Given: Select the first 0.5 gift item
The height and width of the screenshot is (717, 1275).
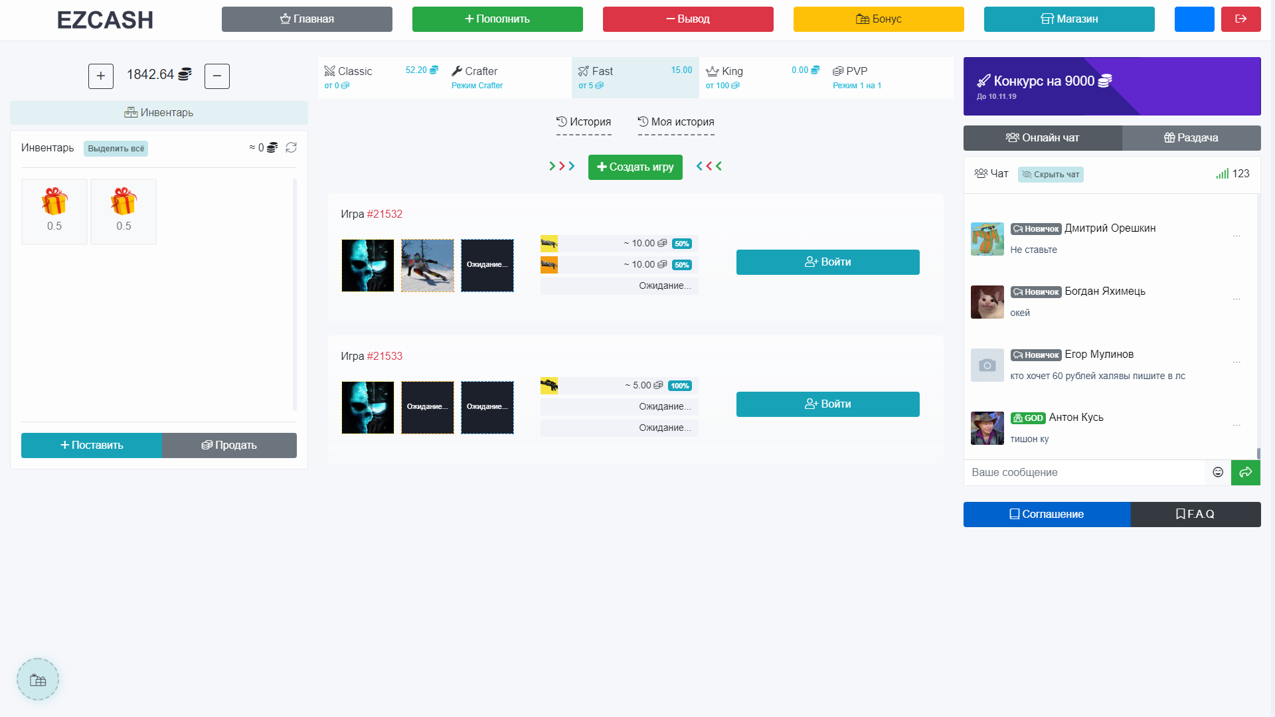Looking at the screenshot, I should click(54, 211).
